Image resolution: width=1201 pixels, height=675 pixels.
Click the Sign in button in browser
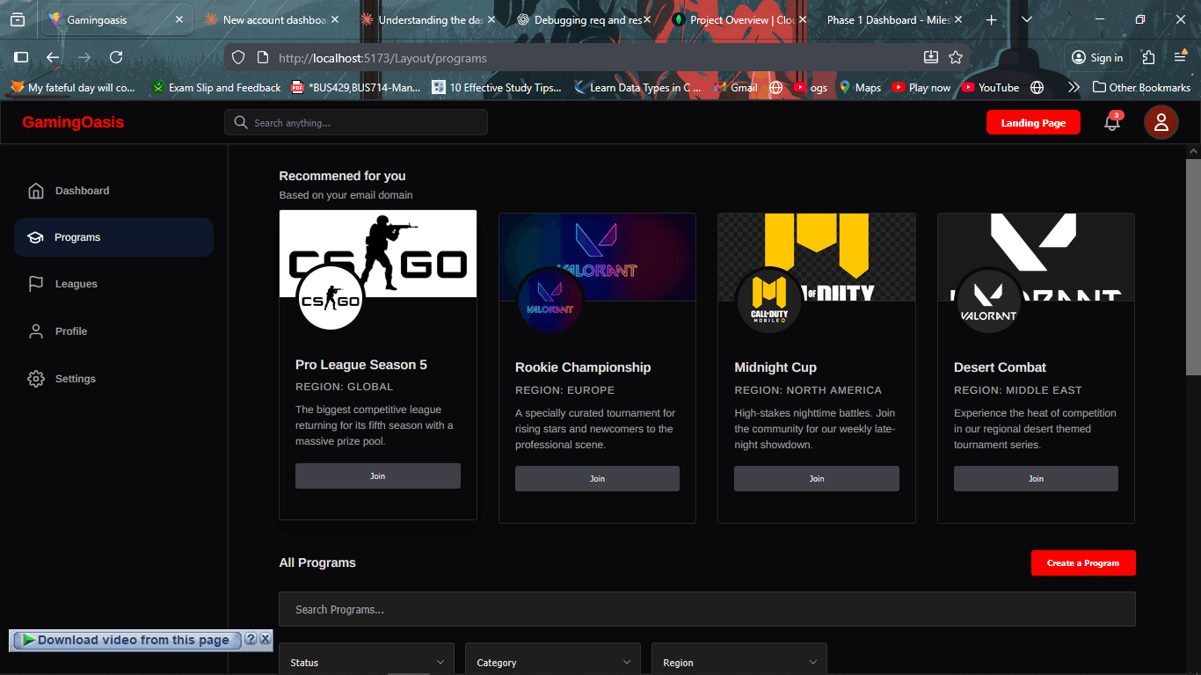pos(1097,57)
